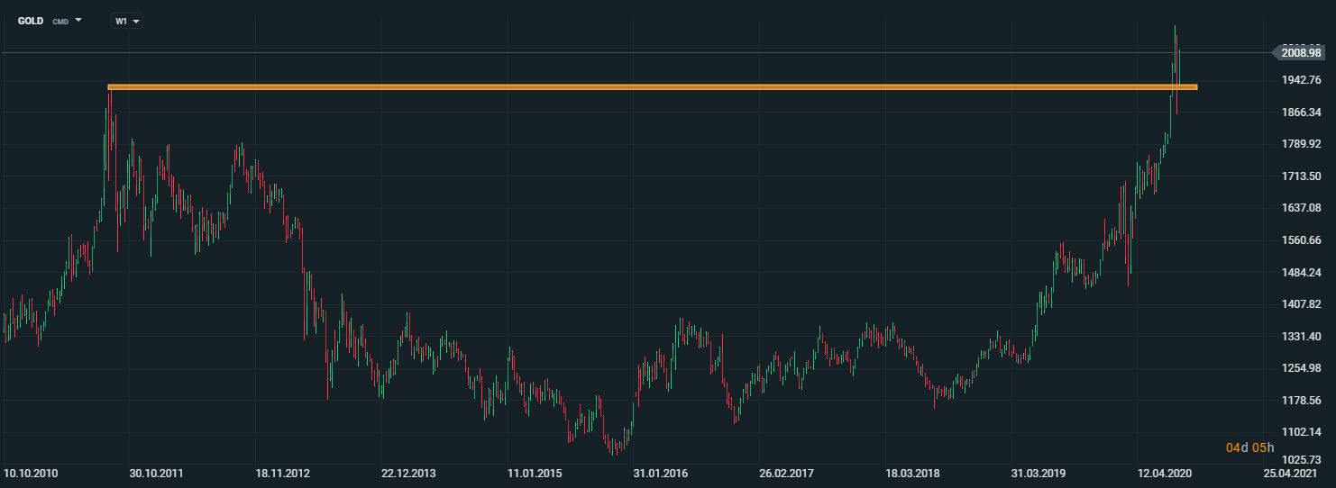
Task: Click the 18.03.2018 date label
Action: coord(912,473)
